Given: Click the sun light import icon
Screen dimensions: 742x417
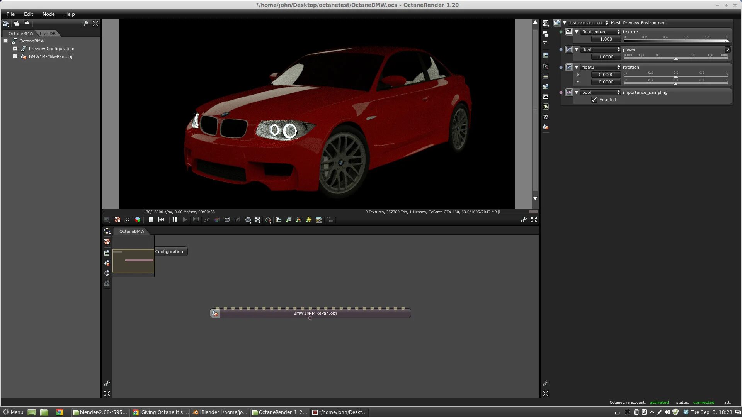Looking at the screenshot, I should pyautogui.click(x=308, y=220).
